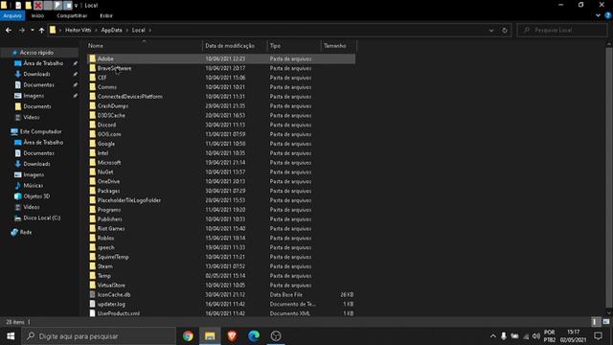Select the CEF folder
This screenshot has width=613, height=345.
coord(102,78)
